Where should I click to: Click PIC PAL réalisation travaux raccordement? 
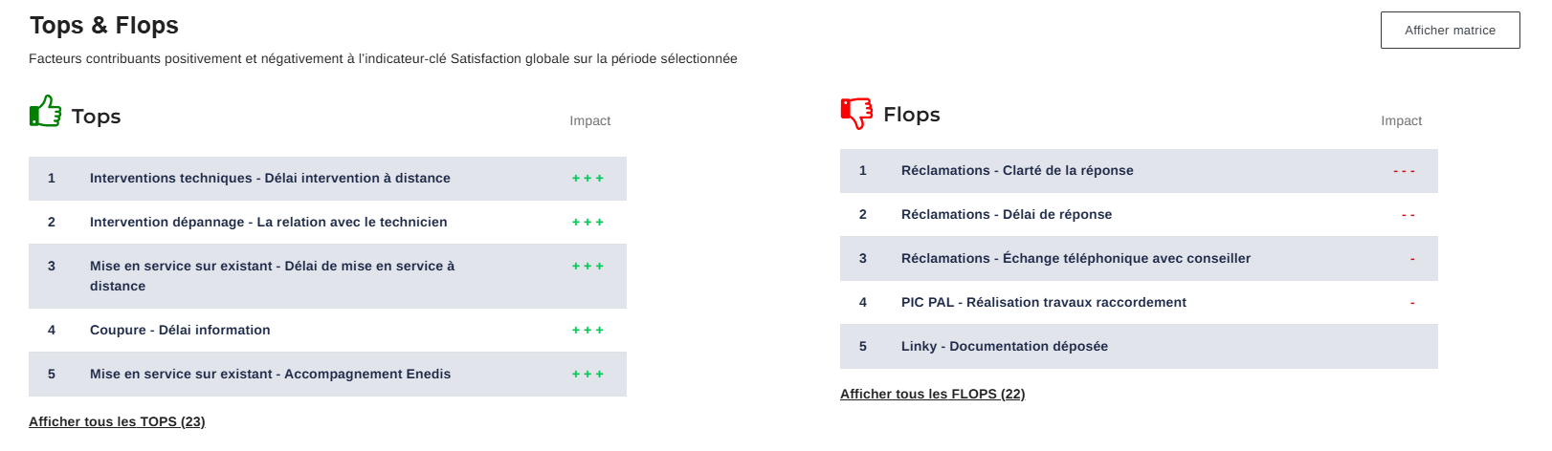pyautogui.click(x=1043, y=303)
